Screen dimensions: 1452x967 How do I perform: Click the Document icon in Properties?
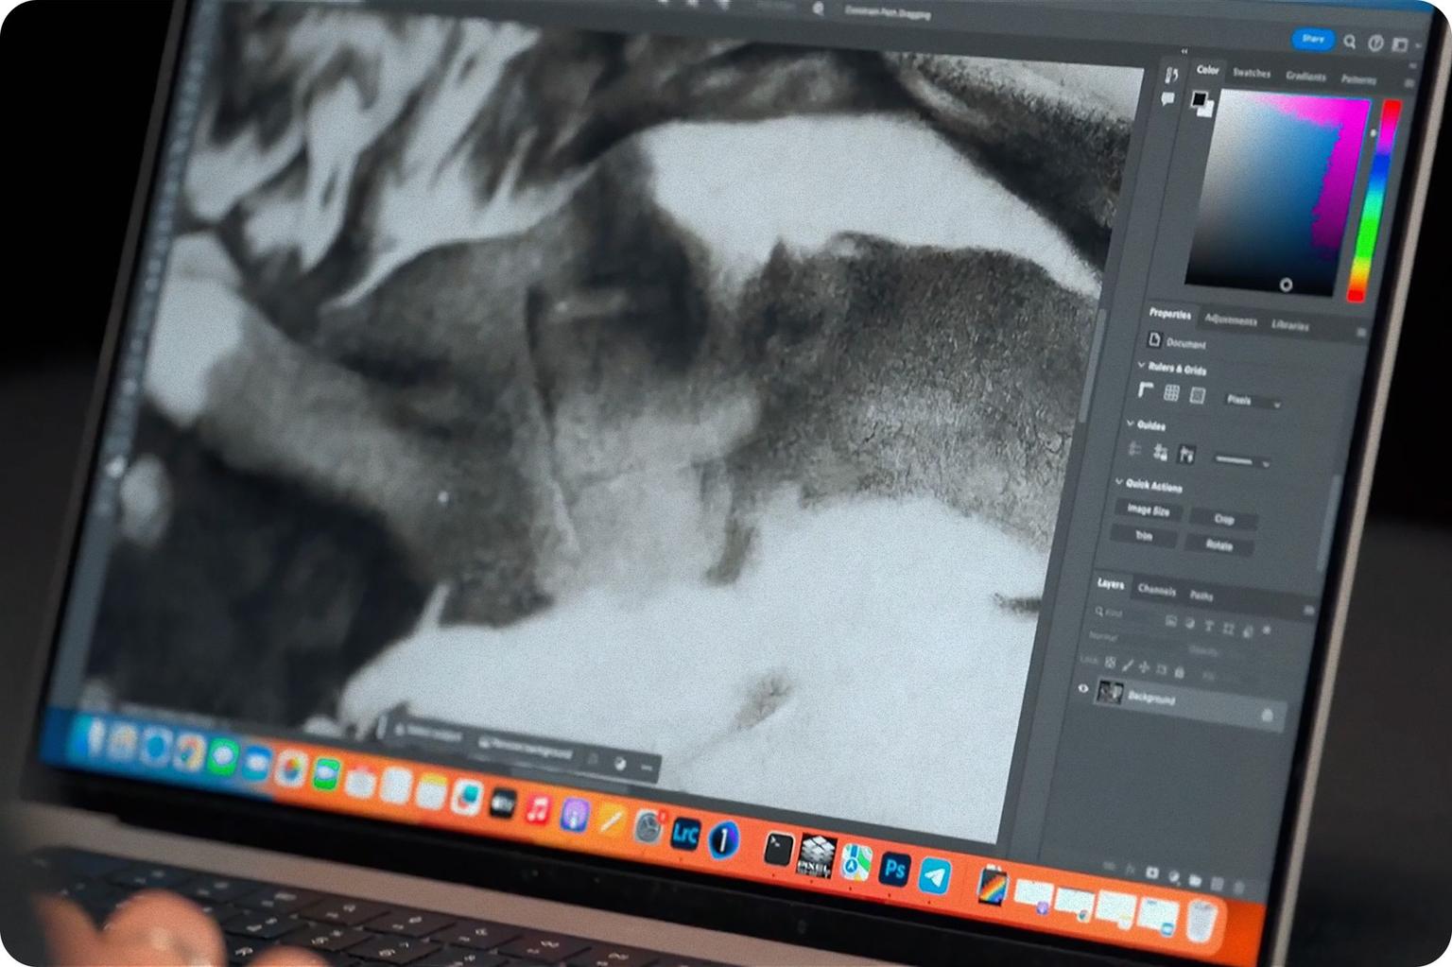(1154, 339)
